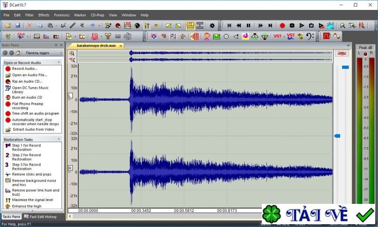Switch to the Fast Edit History tab
The height and width of the screenshot is (227, 378).
(x=40, y=217)
